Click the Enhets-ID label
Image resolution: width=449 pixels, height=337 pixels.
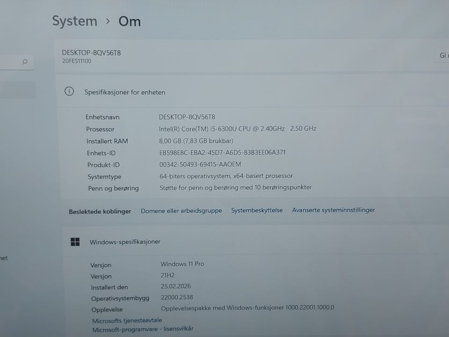(101, 154)
